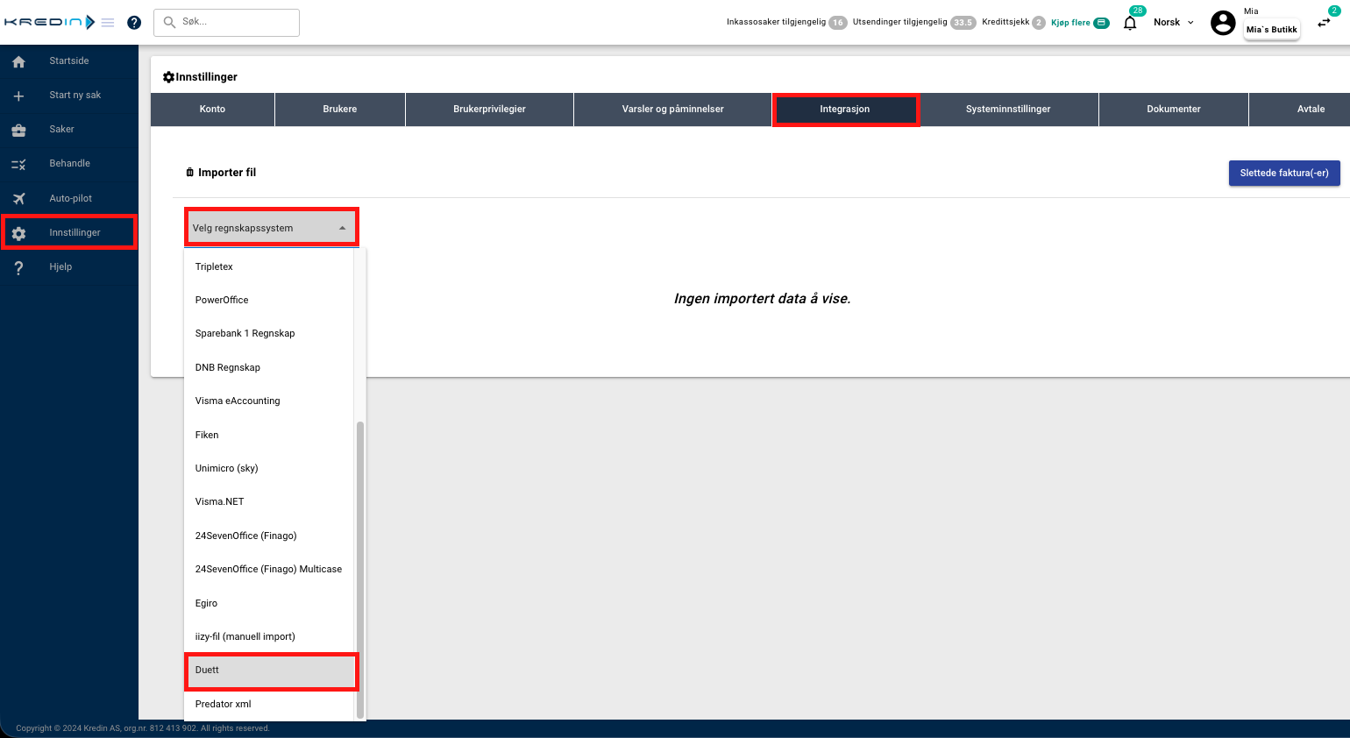Select the Varsler og påminnelser tab
The width and height of the screenshot is (1350, 738).
click(x=673, y=110)
